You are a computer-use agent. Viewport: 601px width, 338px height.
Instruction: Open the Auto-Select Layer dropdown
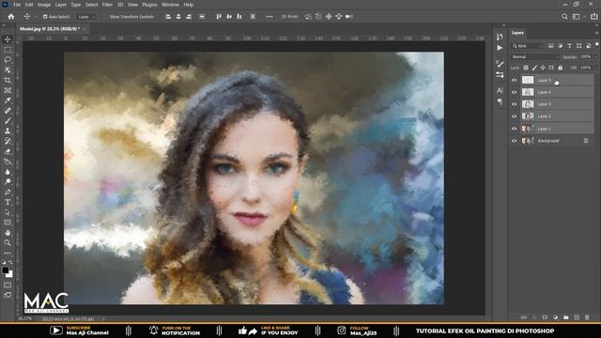[86, 17]
